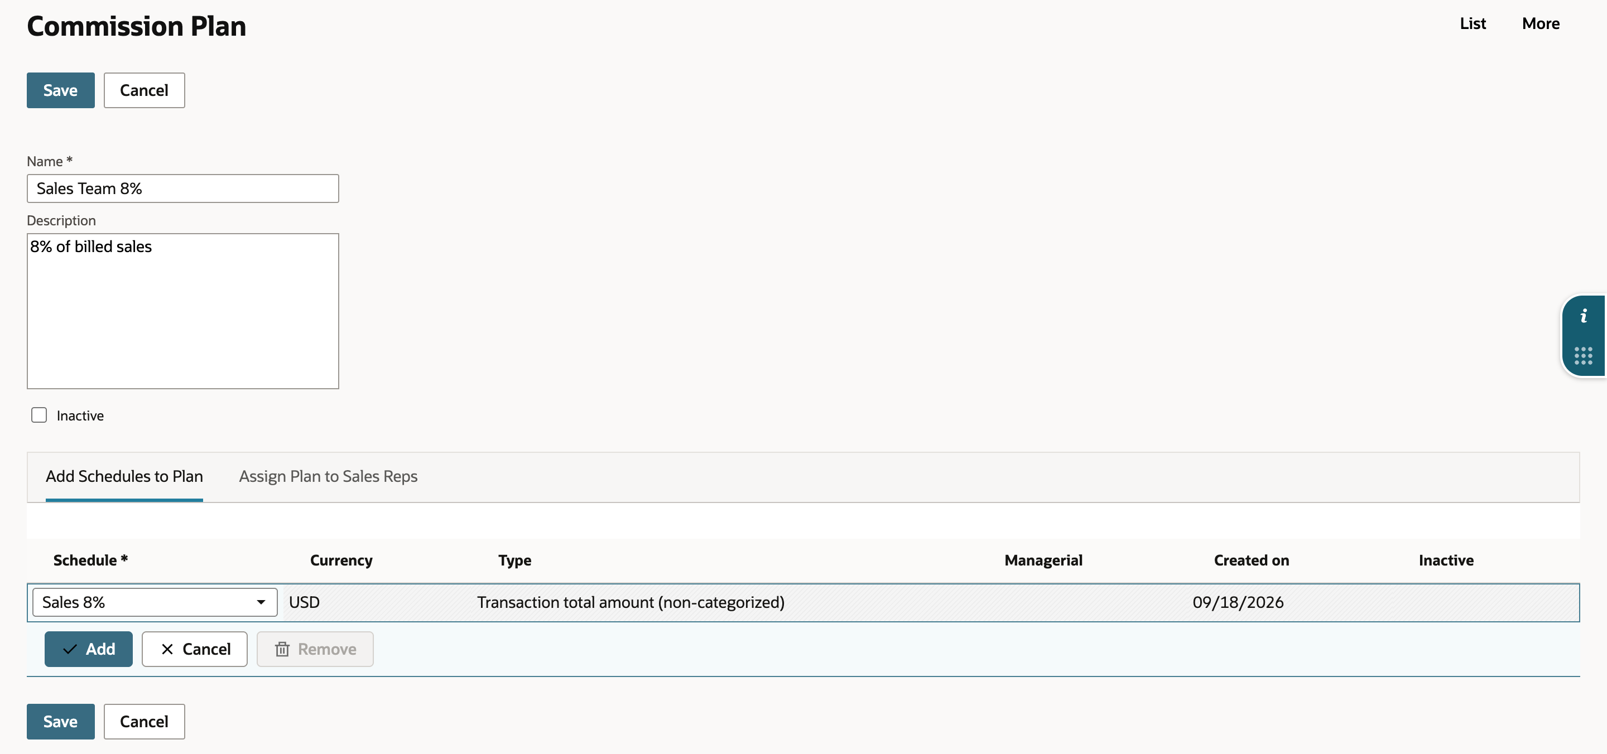Click the Name input field
Viewport: 1607px width, 754px height.
pyautogui.click(x=183, y=188)
